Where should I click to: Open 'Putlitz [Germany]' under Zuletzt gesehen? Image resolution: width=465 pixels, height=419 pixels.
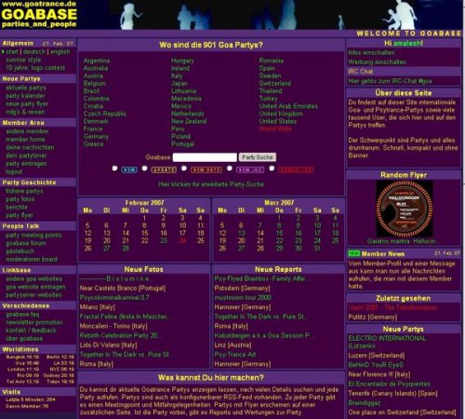tap(373, 318)
